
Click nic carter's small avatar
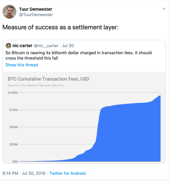8,46
